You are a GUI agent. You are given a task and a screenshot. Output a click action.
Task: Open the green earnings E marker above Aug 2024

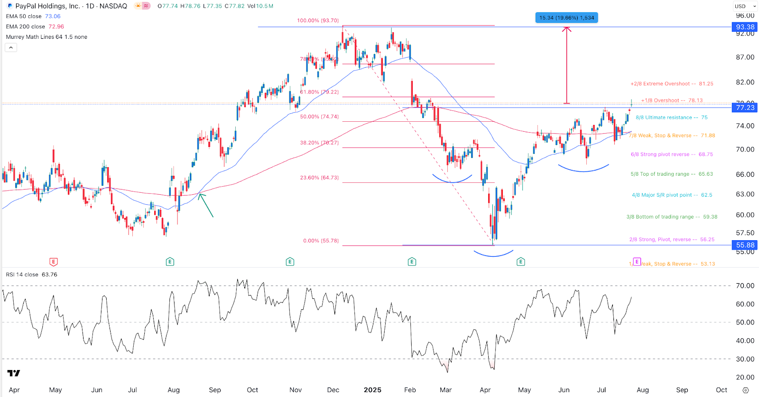[x=170, y=262]
